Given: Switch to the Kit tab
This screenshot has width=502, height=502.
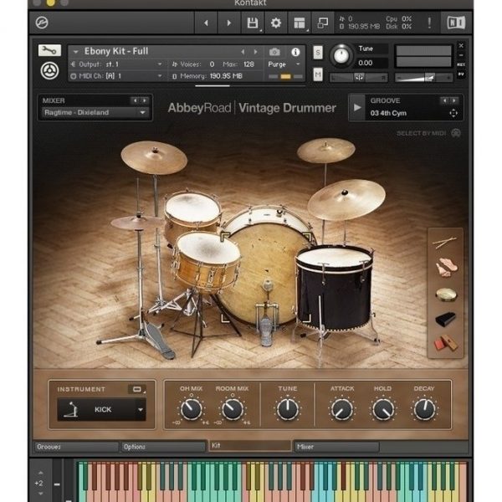Looking at the screenshot, I should 249,446.
